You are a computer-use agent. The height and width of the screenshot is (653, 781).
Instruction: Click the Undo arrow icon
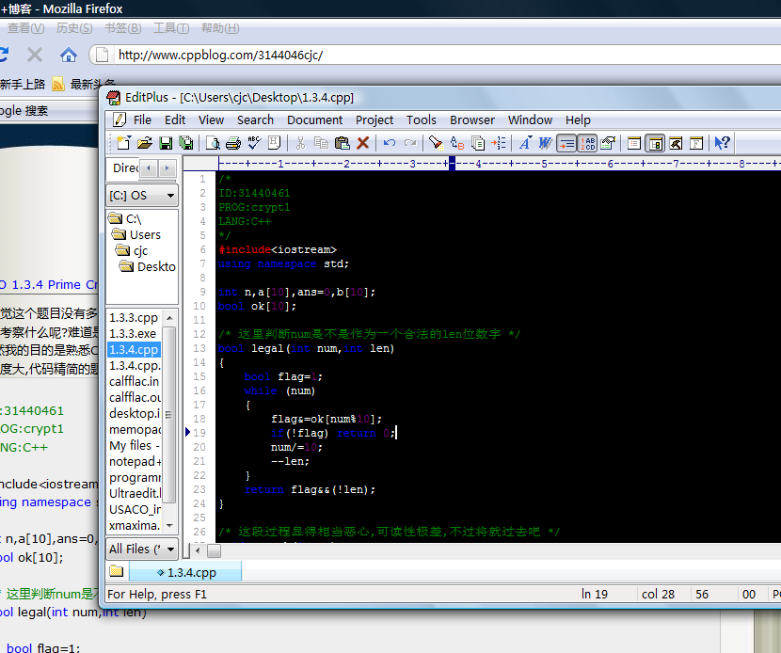click(389, 143)
